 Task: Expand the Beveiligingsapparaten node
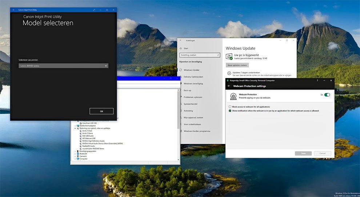click(75, 151)
